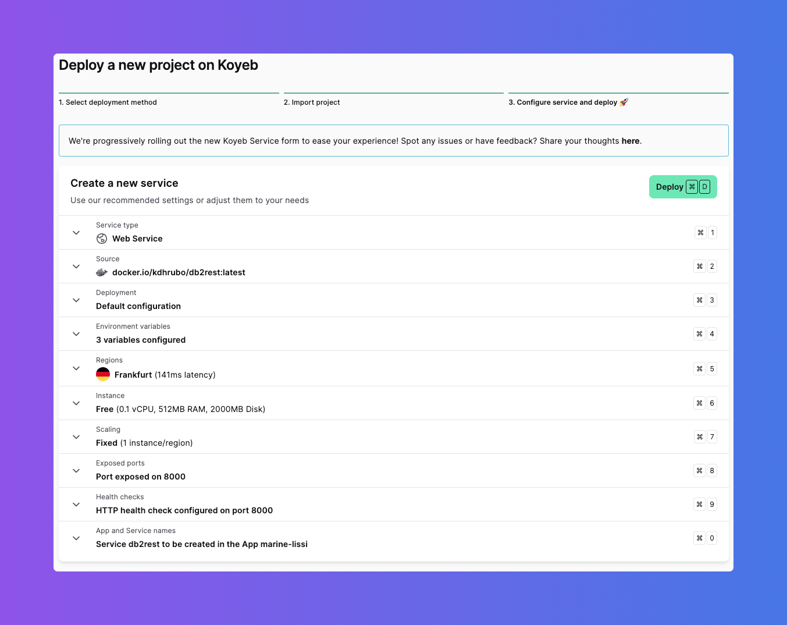Follow the 'here' feedback link
Viewport: 787px width, 625px height.
point(630,141)
